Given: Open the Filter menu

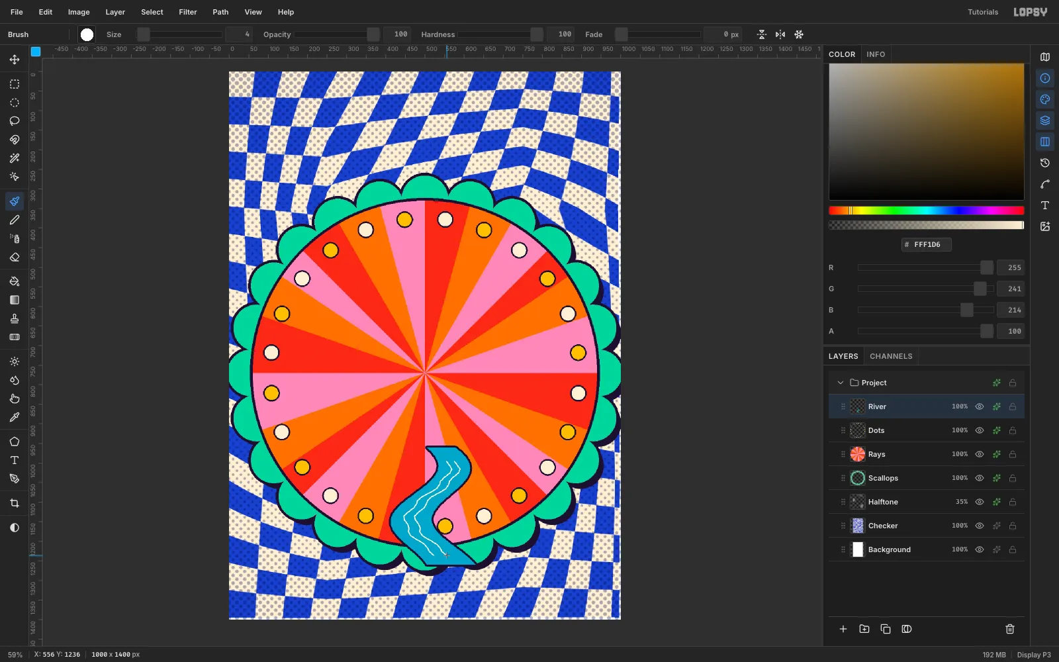Looking at the screenshot, I should click(188, 12).
